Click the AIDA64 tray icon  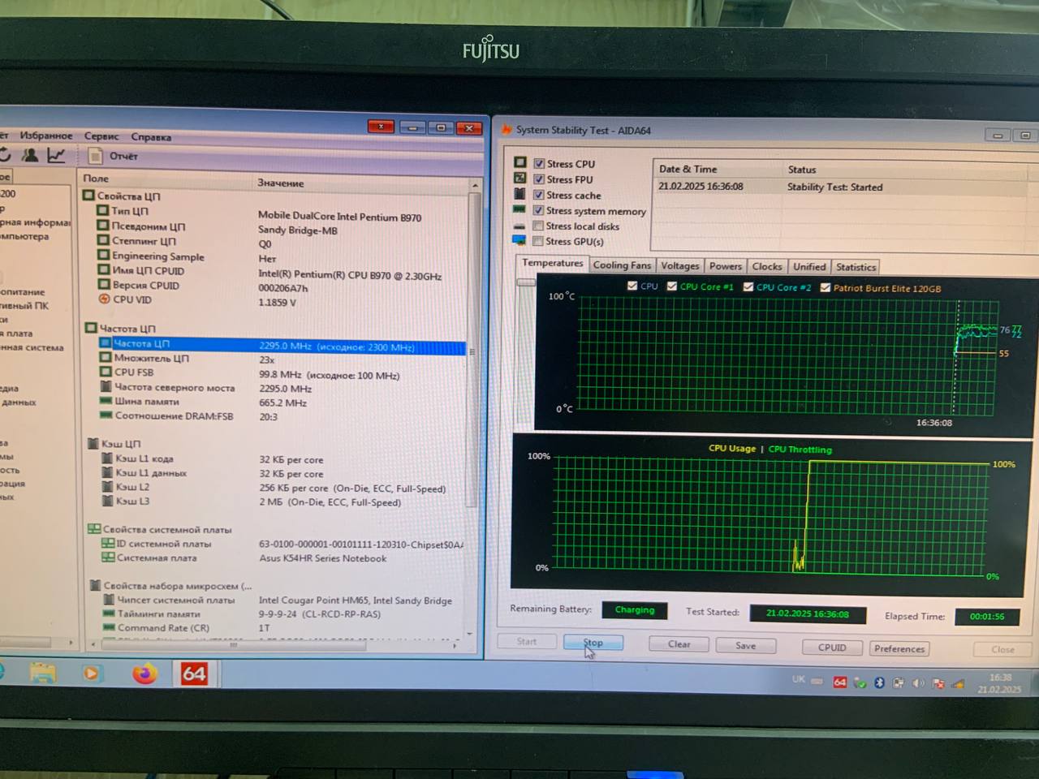pos(840,682)
